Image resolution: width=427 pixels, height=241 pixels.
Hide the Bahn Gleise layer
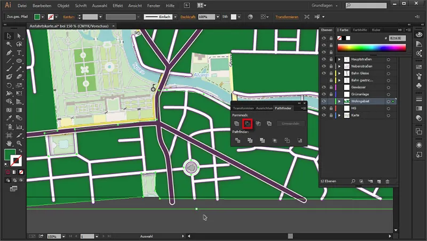click(324, 73)
